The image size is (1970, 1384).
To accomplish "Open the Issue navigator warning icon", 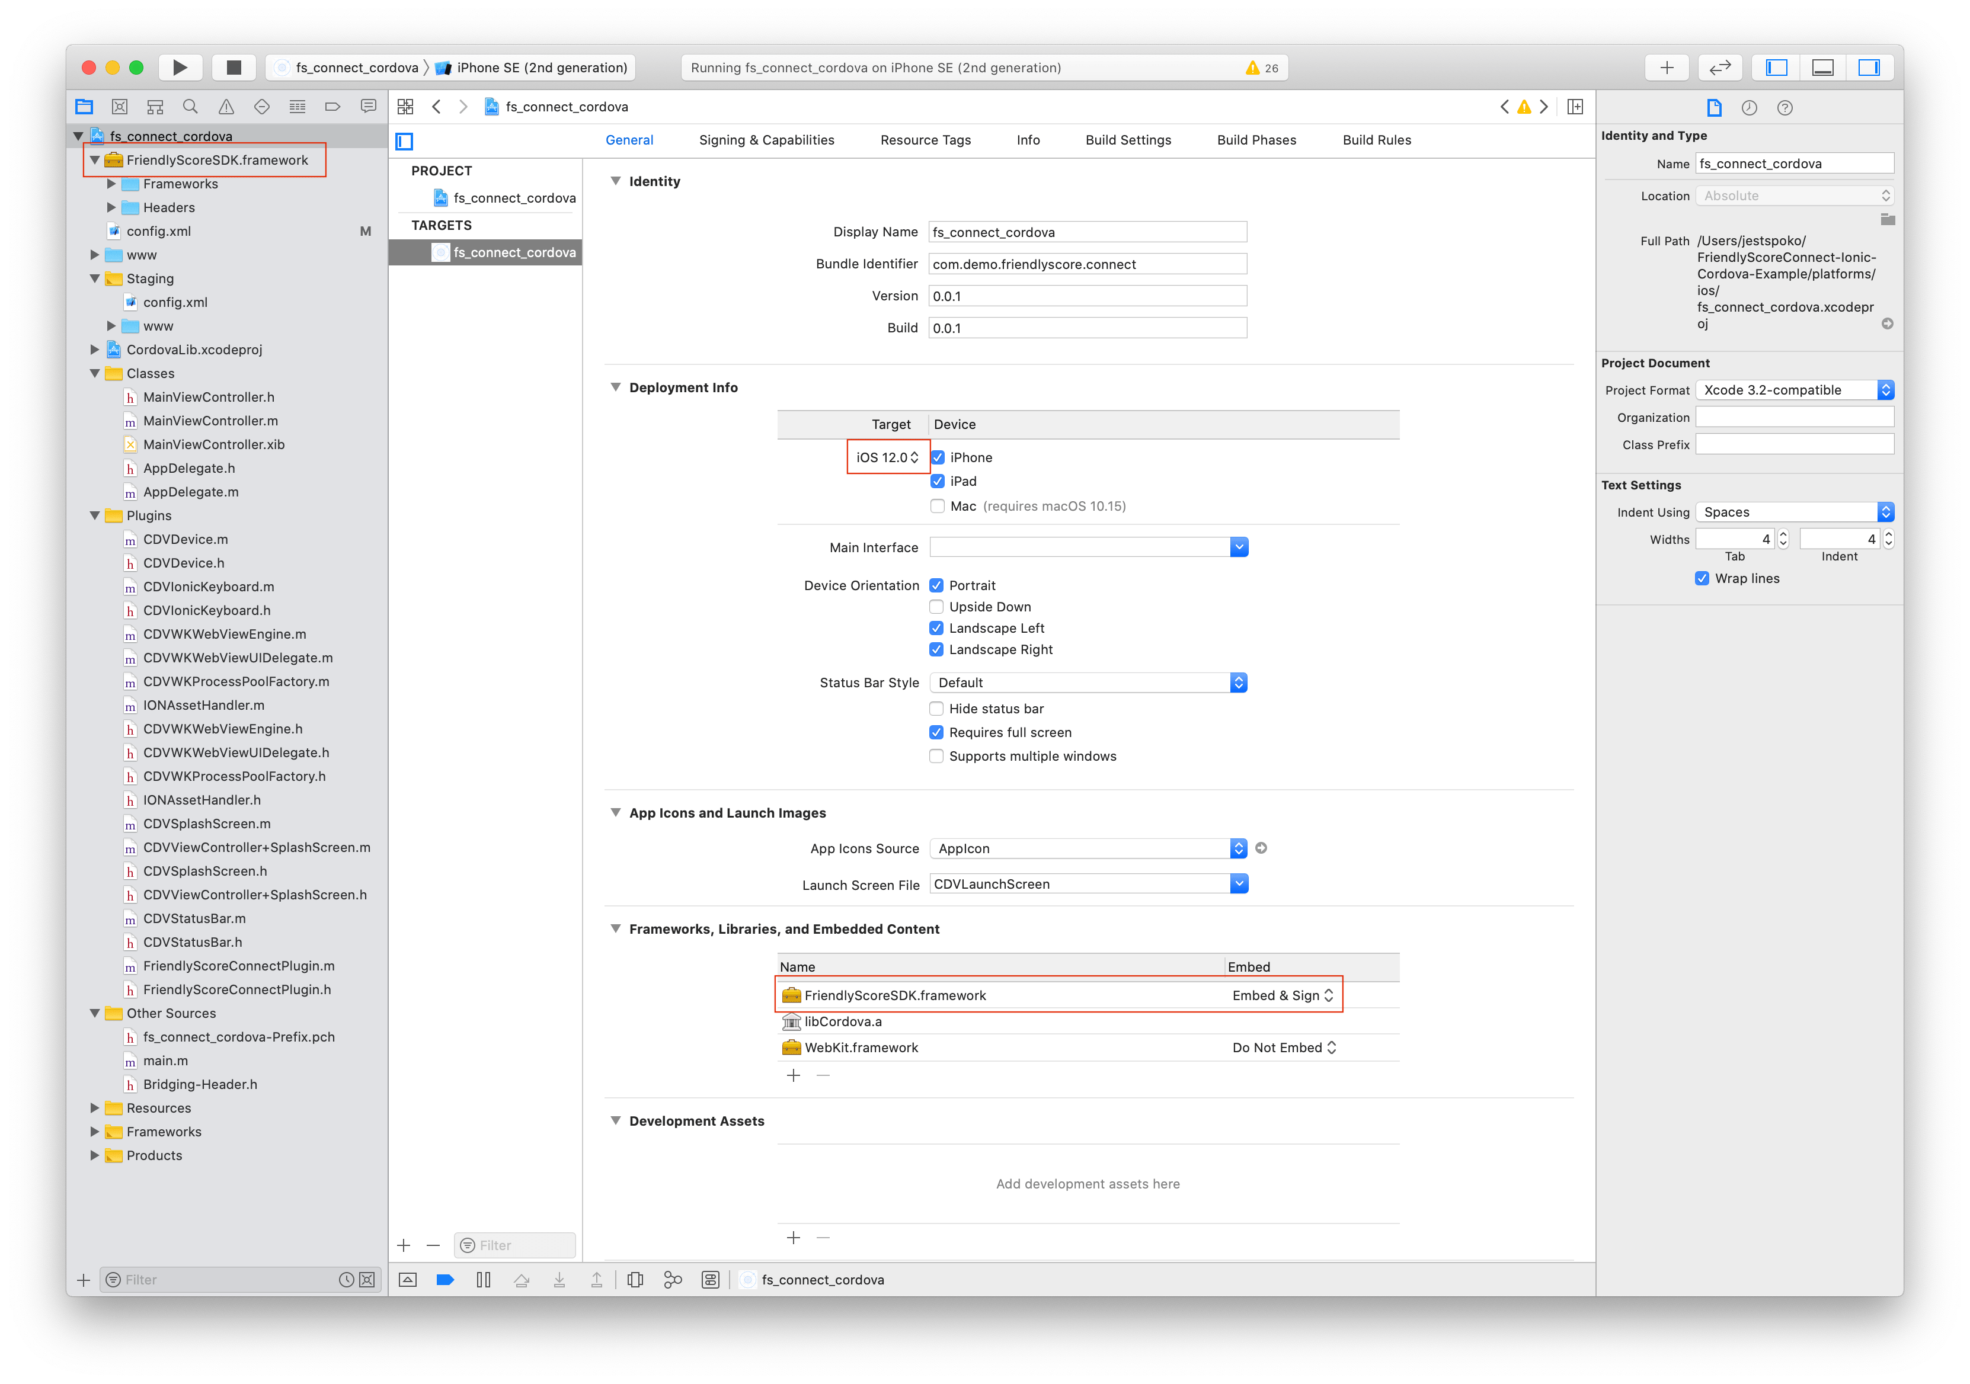I will click(x=226, y=106).
